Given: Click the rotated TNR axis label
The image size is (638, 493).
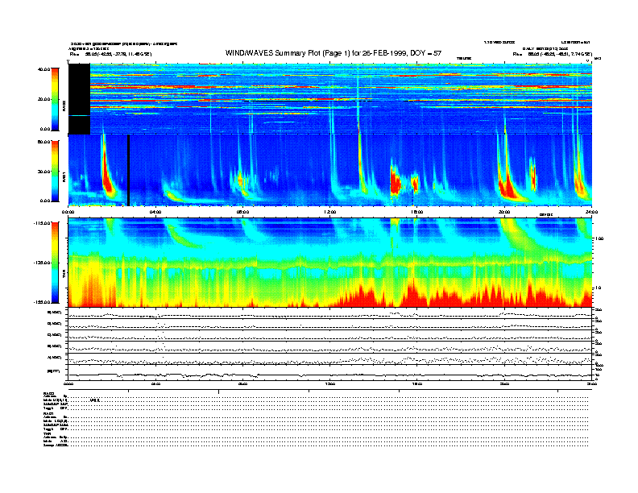Looking at the screenshot, I should tap(64, 275).
